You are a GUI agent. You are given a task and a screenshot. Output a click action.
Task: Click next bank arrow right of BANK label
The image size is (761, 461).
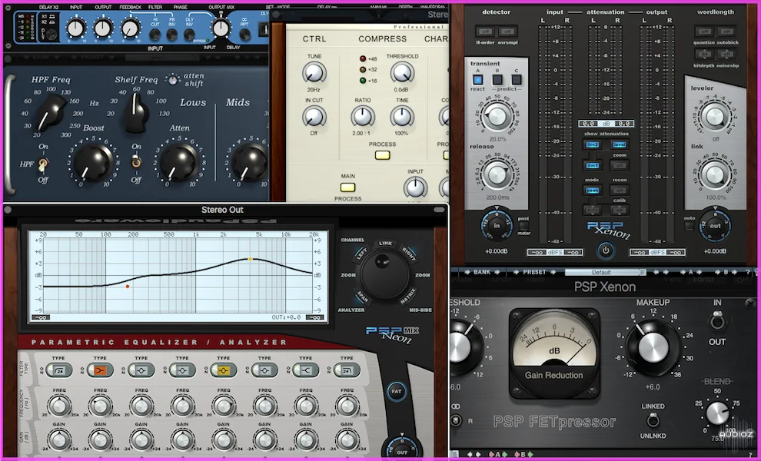[x=497, y=272]
